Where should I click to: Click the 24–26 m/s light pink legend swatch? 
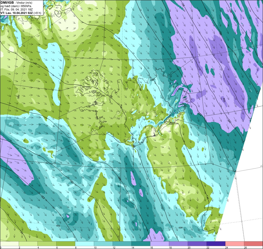tap(235, 243)
